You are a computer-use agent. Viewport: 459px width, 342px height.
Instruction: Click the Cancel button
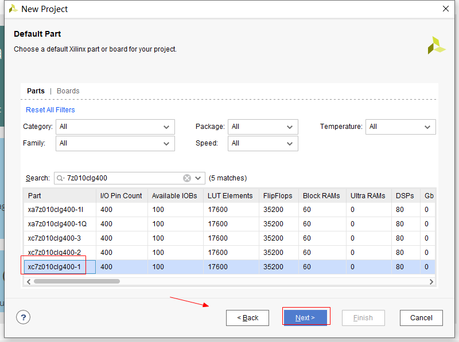(421, 318)
